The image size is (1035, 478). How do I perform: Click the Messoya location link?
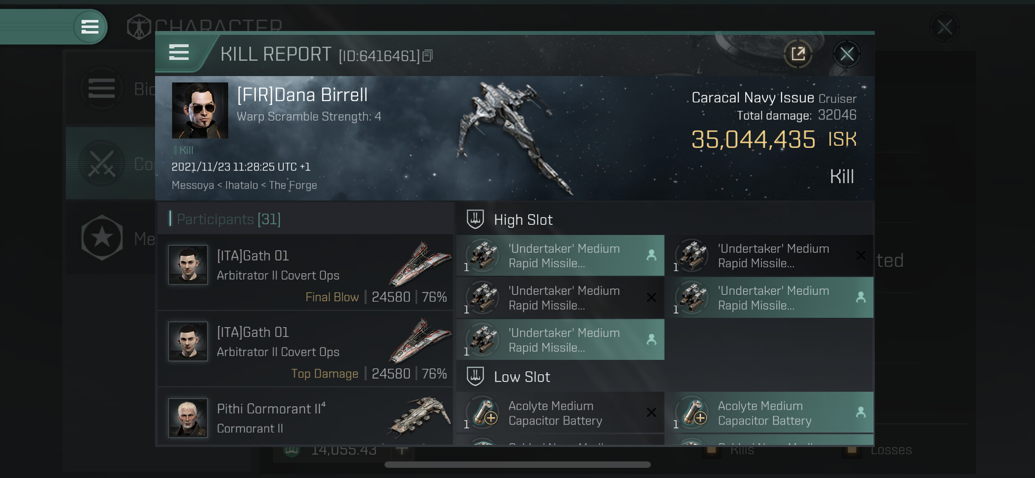pyautogui.click(x=192, y=185)
